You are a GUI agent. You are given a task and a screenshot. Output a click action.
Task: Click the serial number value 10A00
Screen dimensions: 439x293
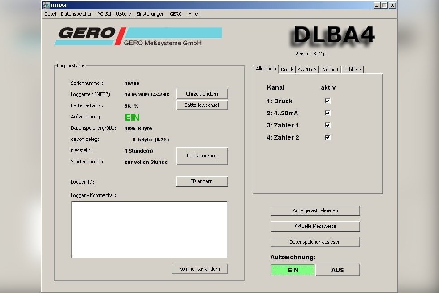click(132, 83)
